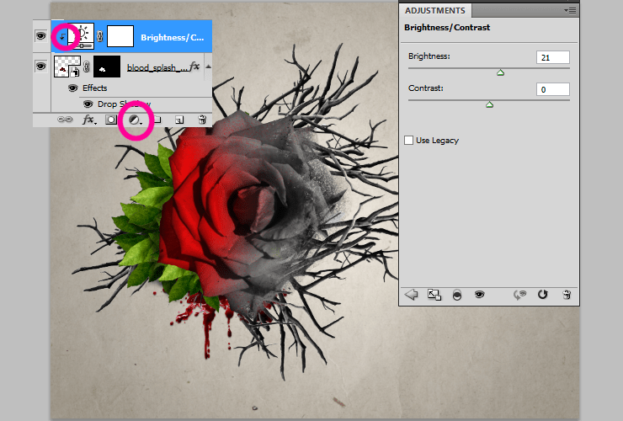This screenshot has height=421, width=623.
Task: Click the Delete Layer trash icon in Layers panel
Action: click(x=202, y=120)
